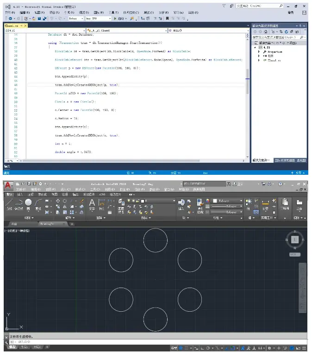Open the Any CPU platform dropdown
The height and width of the screenshot is (357, 312).
pos(99,18)
